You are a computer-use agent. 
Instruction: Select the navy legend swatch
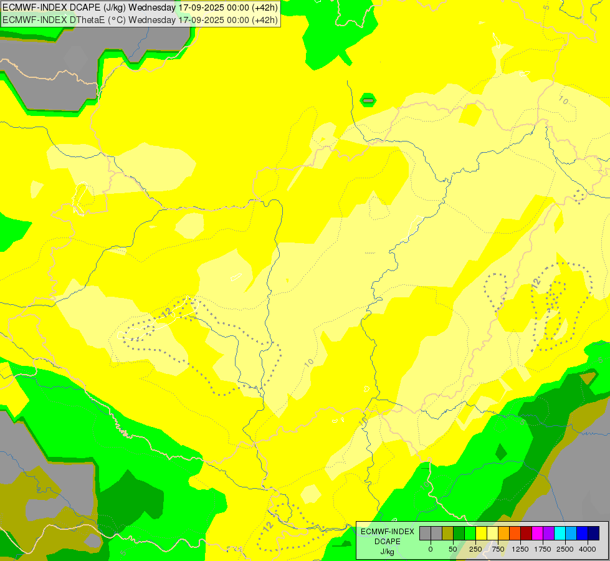[593, 533]
